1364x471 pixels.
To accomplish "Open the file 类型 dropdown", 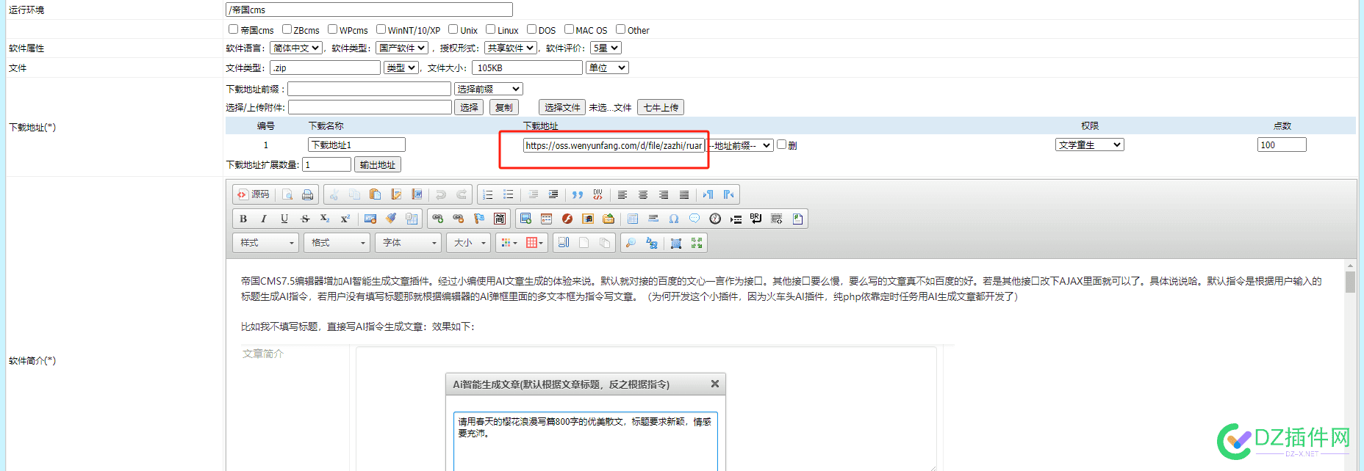I will pos(401,67).
